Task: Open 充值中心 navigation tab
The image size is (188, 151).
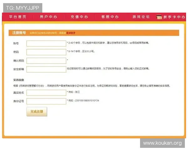Action: [x=79, y=17]
